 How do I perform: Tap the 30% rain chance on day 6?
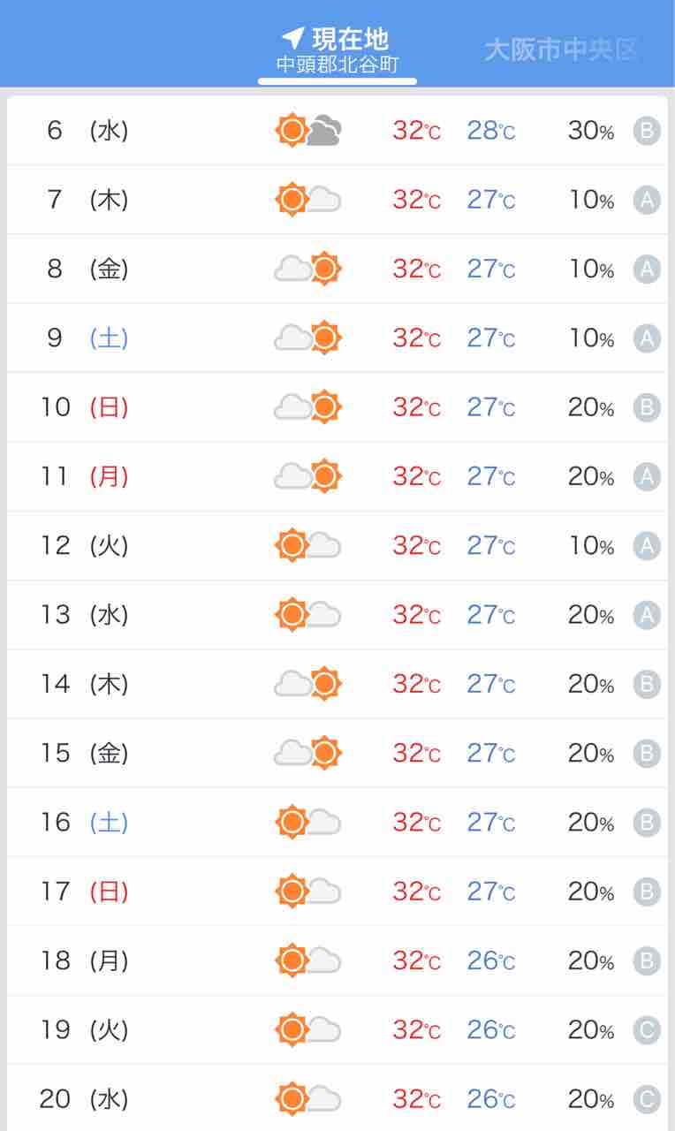coord(591,131)
